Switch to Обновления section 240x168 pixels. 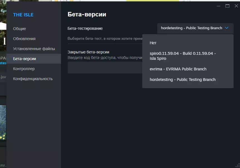(34, 39)
